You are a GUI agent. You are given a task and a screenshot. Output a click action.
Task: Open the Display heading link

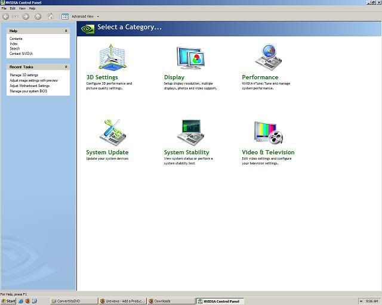tap(174, 77)
